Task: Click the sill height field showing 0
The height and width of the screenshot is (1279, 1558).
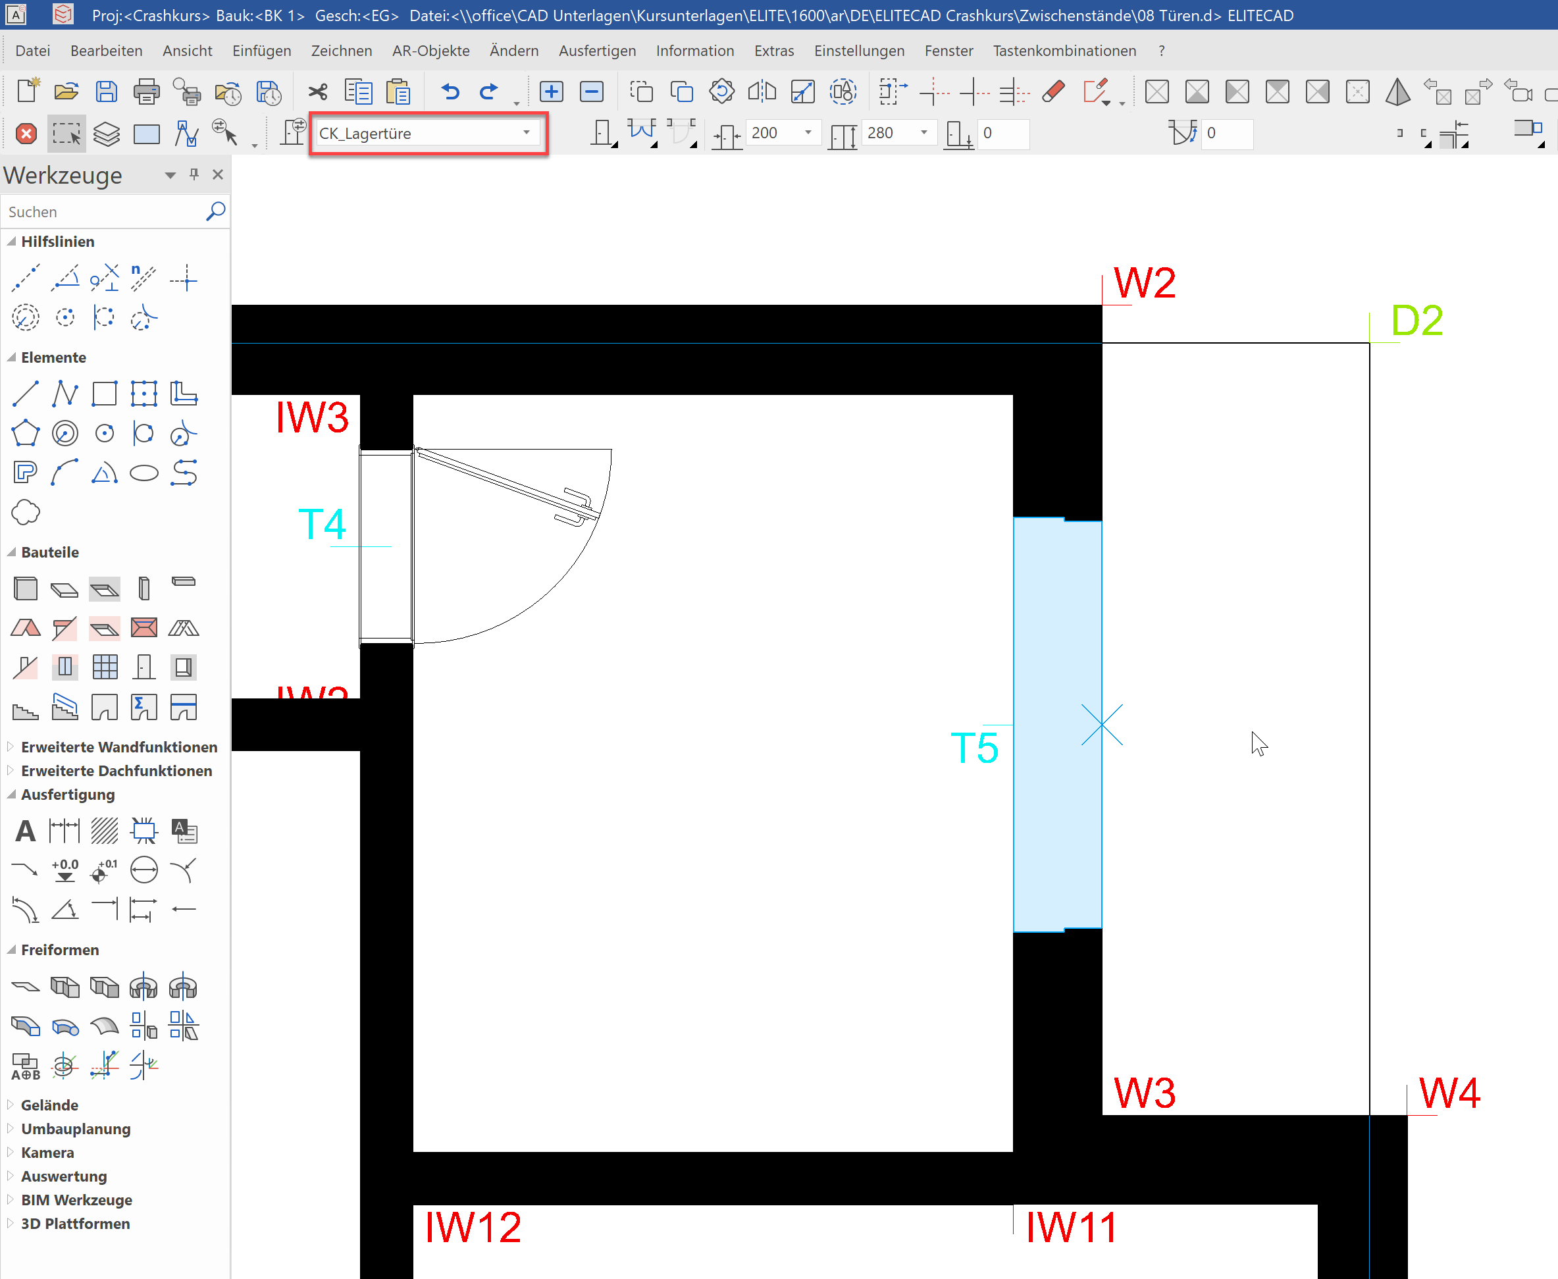Action: tap(1003, 134)
